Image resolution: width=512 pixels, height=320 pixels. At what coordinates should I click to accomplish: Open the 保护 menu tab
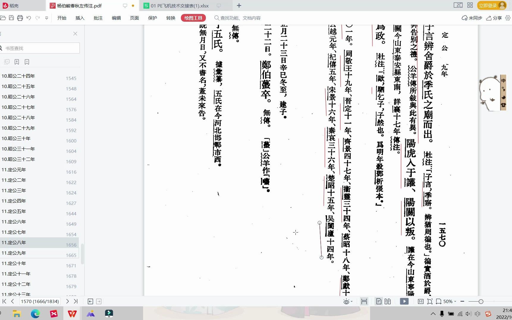(153, 18)
